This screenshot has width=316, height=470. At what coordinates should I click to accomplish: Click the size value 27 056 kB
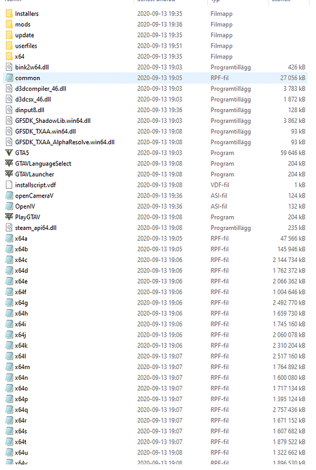293,78
